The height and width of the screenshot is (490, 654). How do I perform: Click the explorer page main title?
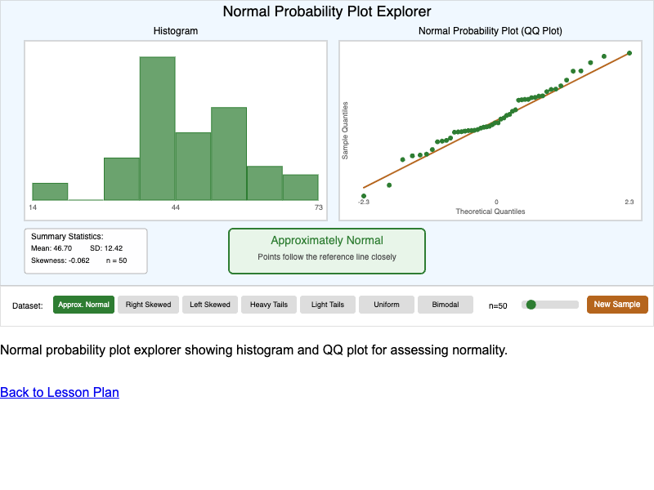click(x=326, y=11)
